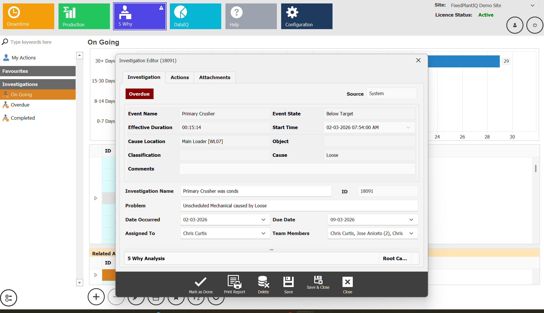Click the Problem text field
Viewport: 544px width, 313px height.
(299, 206)
